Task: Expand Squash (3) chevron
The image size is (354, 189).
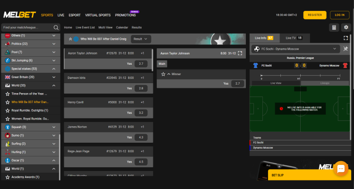Action: [x=54, y=127]
